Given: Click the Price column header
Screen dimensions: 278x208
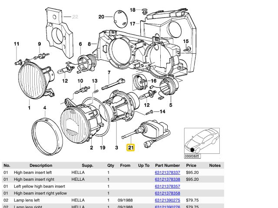Looking at the screenshot, I should pos(191,166).
